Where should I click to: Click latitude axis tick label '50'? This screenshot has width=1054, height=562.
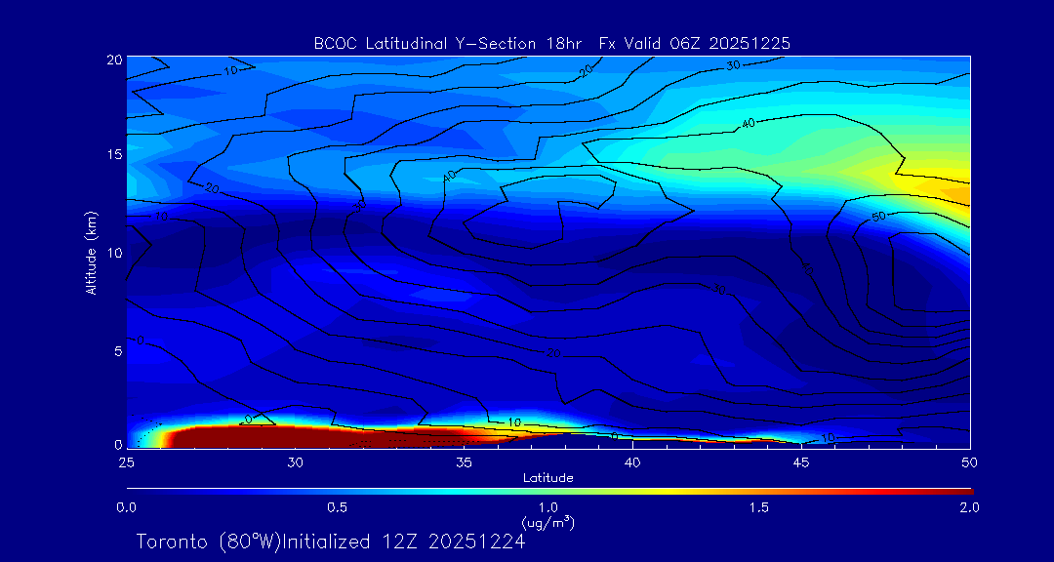[x=970, y=462]
